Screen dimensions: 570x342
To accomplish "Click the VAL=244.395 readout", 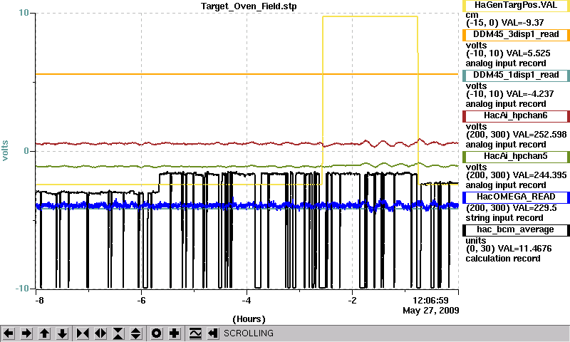I will pos(539,175).
